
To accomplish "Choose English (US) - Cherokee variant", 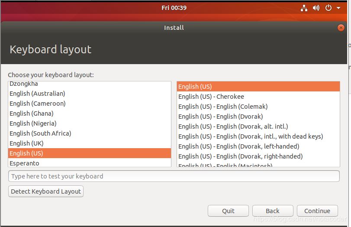I will (211, 97).
